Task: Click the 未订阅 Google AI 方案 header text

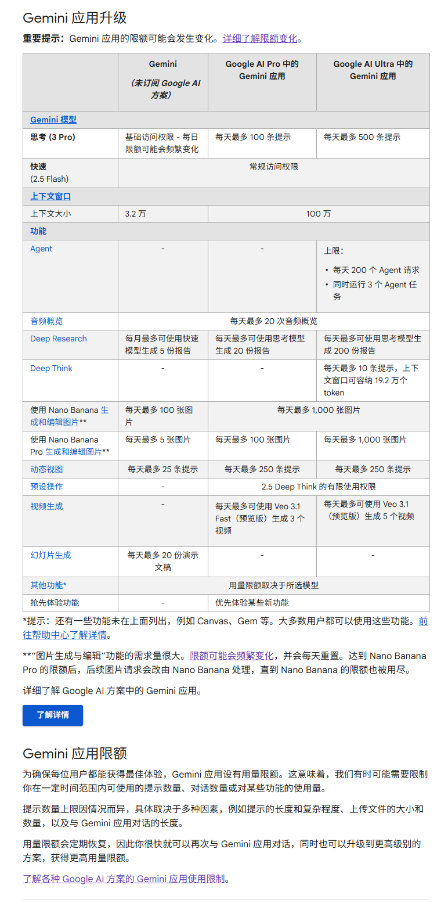Action: tap(163, 89)
